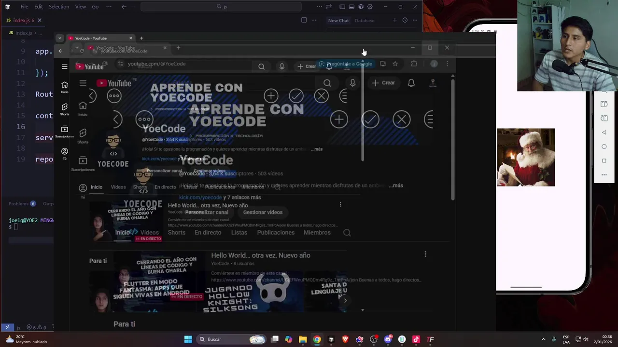Viewport: 618px width, 347px height.
Task: Start a new chat with the plus icon
Action: [x=394, y=20]
